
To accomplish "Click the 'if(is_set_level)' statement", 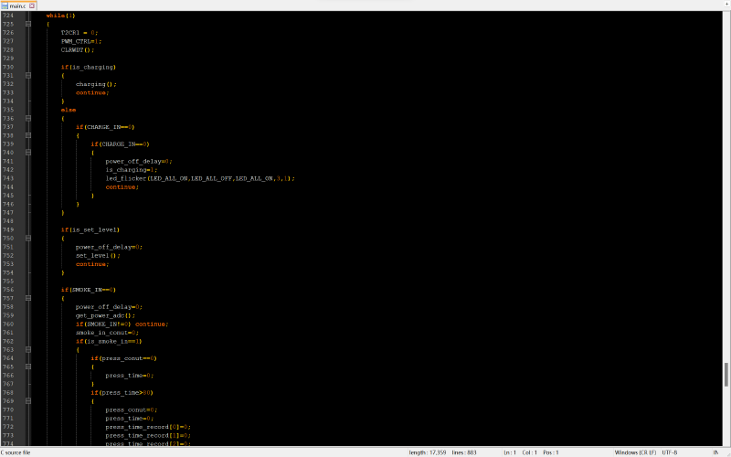I will coord(90,229).
